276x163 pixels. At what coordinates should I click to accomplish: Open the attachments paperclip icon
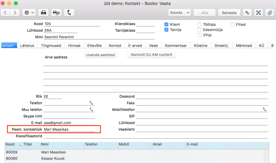click(270, 13)
